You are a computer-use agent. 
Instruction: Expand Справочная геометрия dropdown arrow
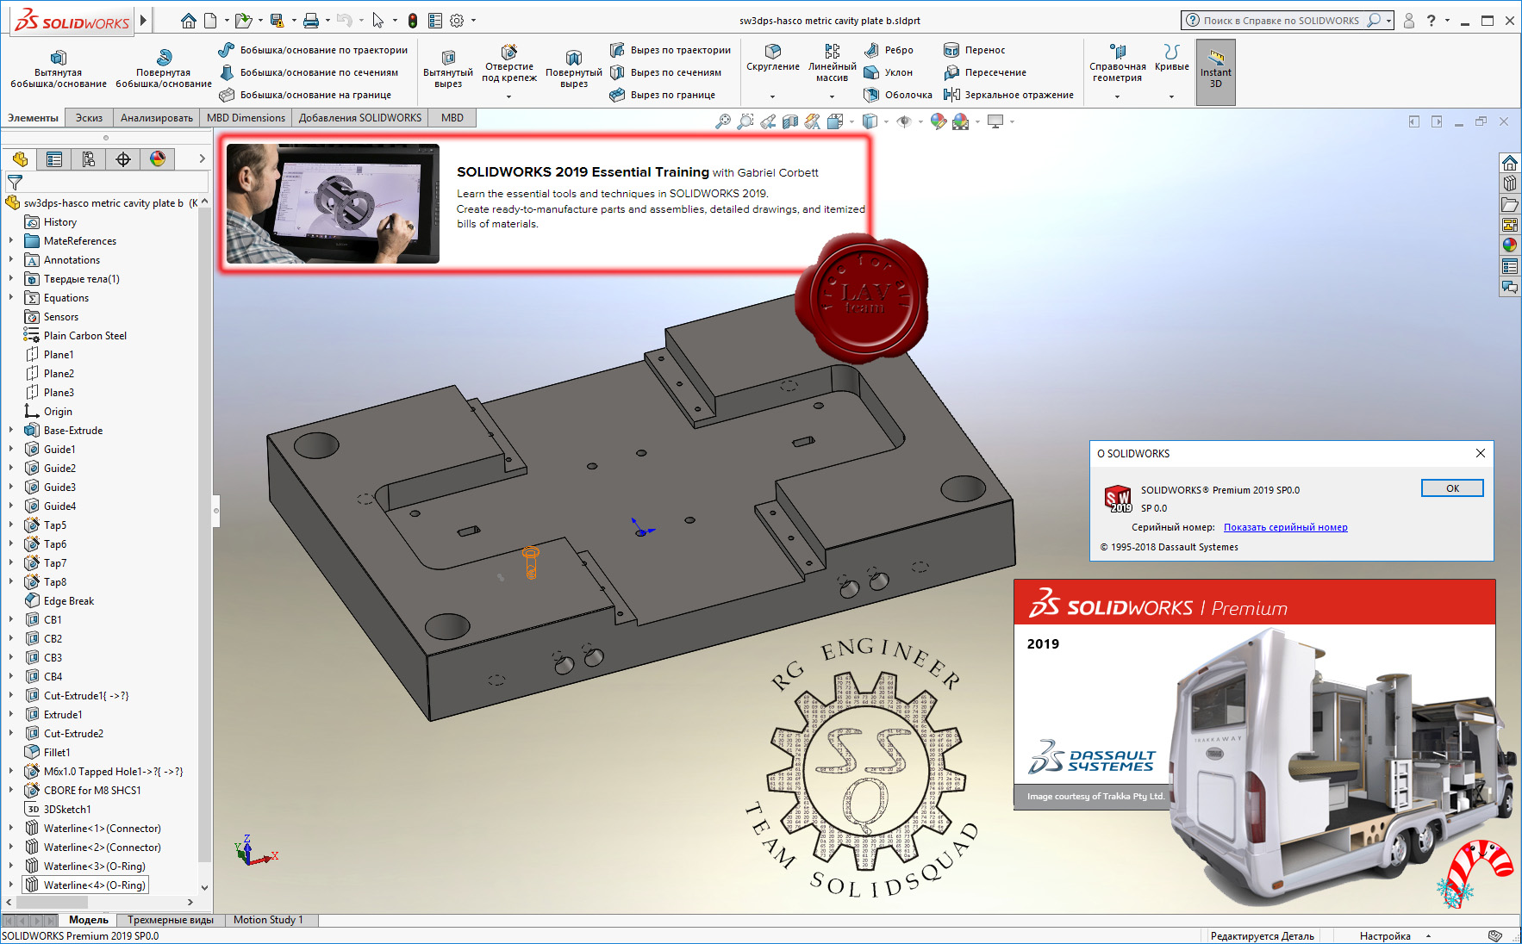click(1117, 96)
